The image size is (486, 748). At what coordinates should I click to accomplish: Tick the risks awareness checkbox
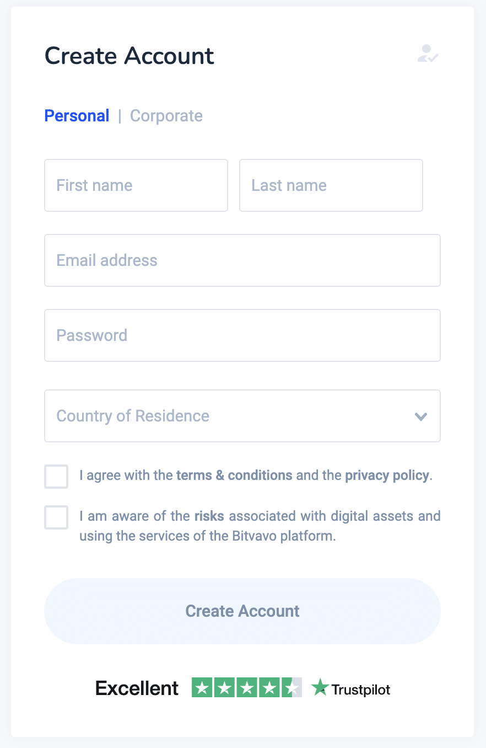coord(56,517)
